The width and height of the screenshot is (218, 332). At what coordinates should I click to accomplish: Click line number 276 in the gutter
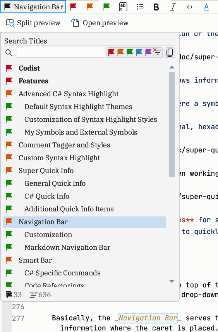click(x=18, y=306)
